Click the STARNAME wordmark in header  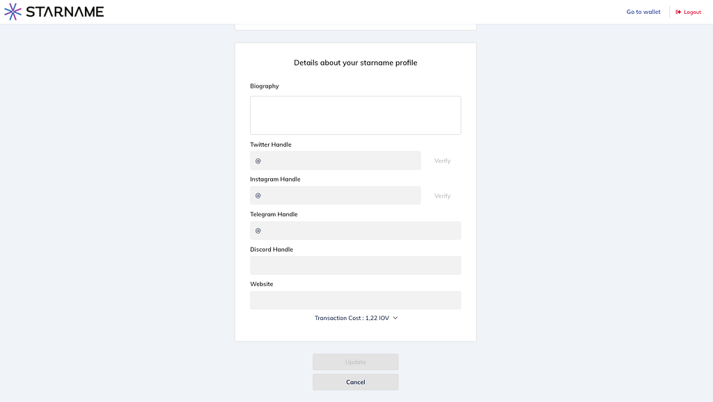65,12
